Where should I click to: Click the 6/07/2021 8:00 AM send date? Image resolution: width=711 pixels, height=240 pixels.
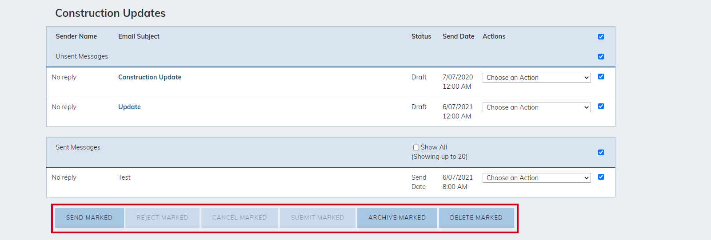[458, 182]
